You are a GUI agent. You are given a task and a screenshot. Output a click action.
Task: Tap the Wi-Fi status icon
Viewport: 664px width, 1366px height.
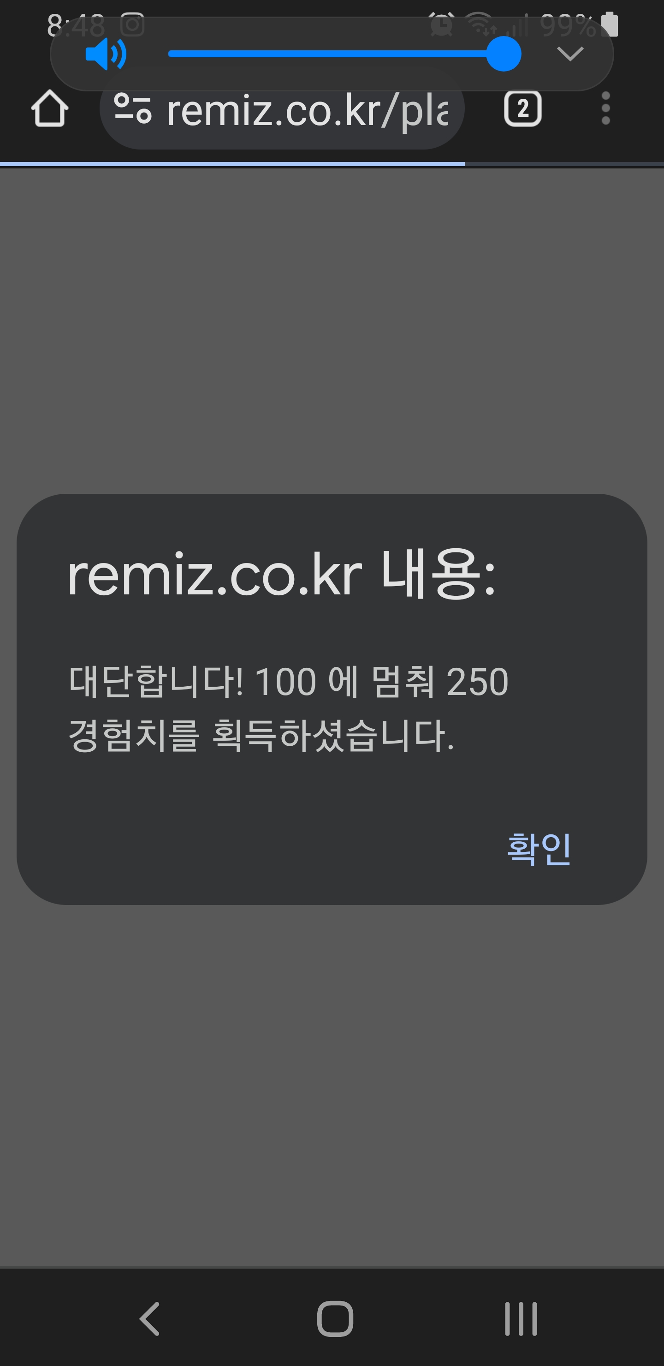(480, 24)
